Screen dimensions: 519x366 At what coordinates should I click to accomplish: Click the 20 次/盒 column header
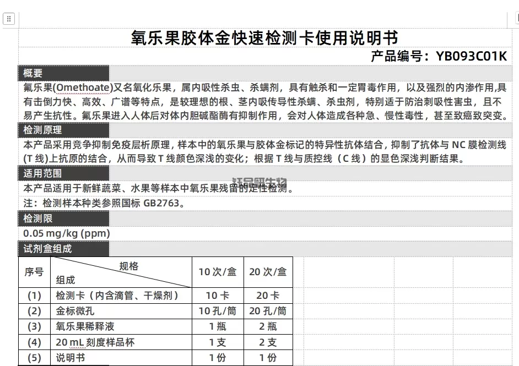tap(268, 272)
